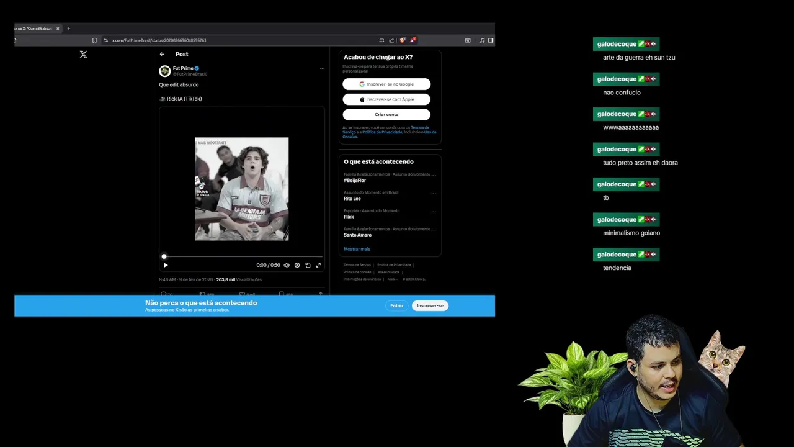Expand the video to fullscreen
Image resolution: width=794 pixels, height=447 pixels.
point(318,265)
